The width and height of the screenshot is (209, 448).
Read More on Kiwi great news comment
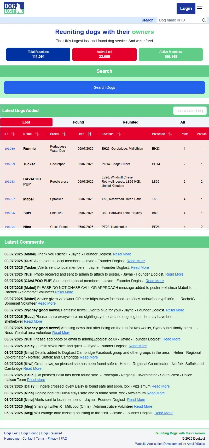point(32,368)
